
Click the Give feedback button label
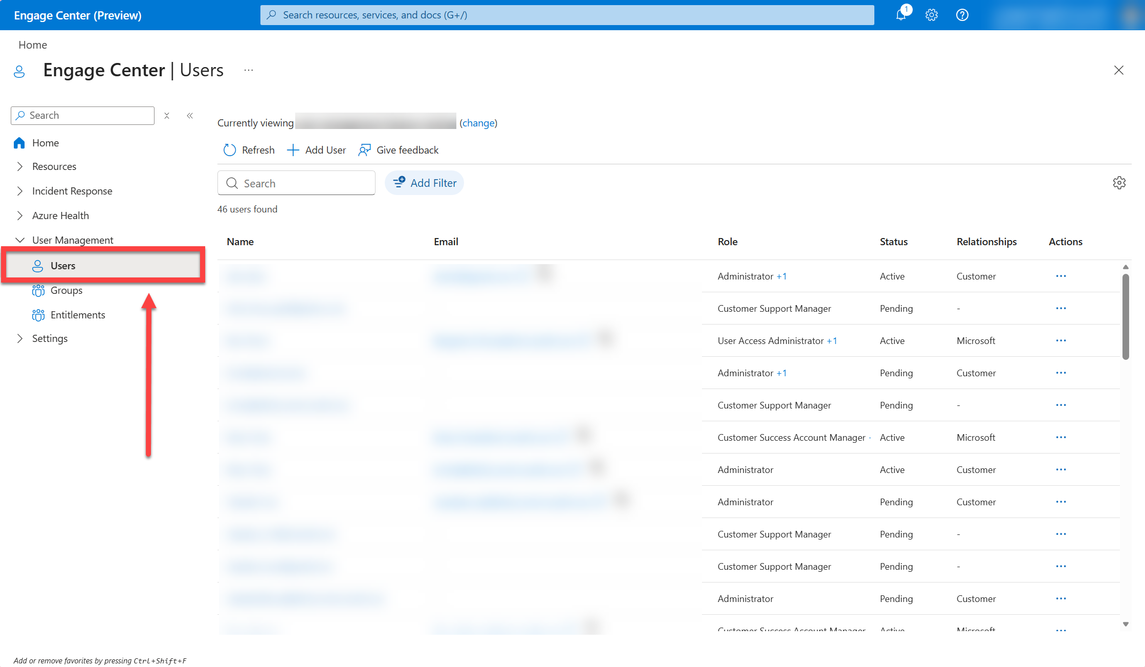[x=408, y=150]
